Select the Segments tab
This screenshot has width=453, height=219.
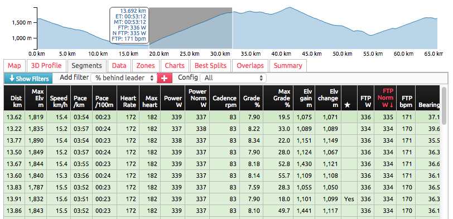(x=86, y=66)
